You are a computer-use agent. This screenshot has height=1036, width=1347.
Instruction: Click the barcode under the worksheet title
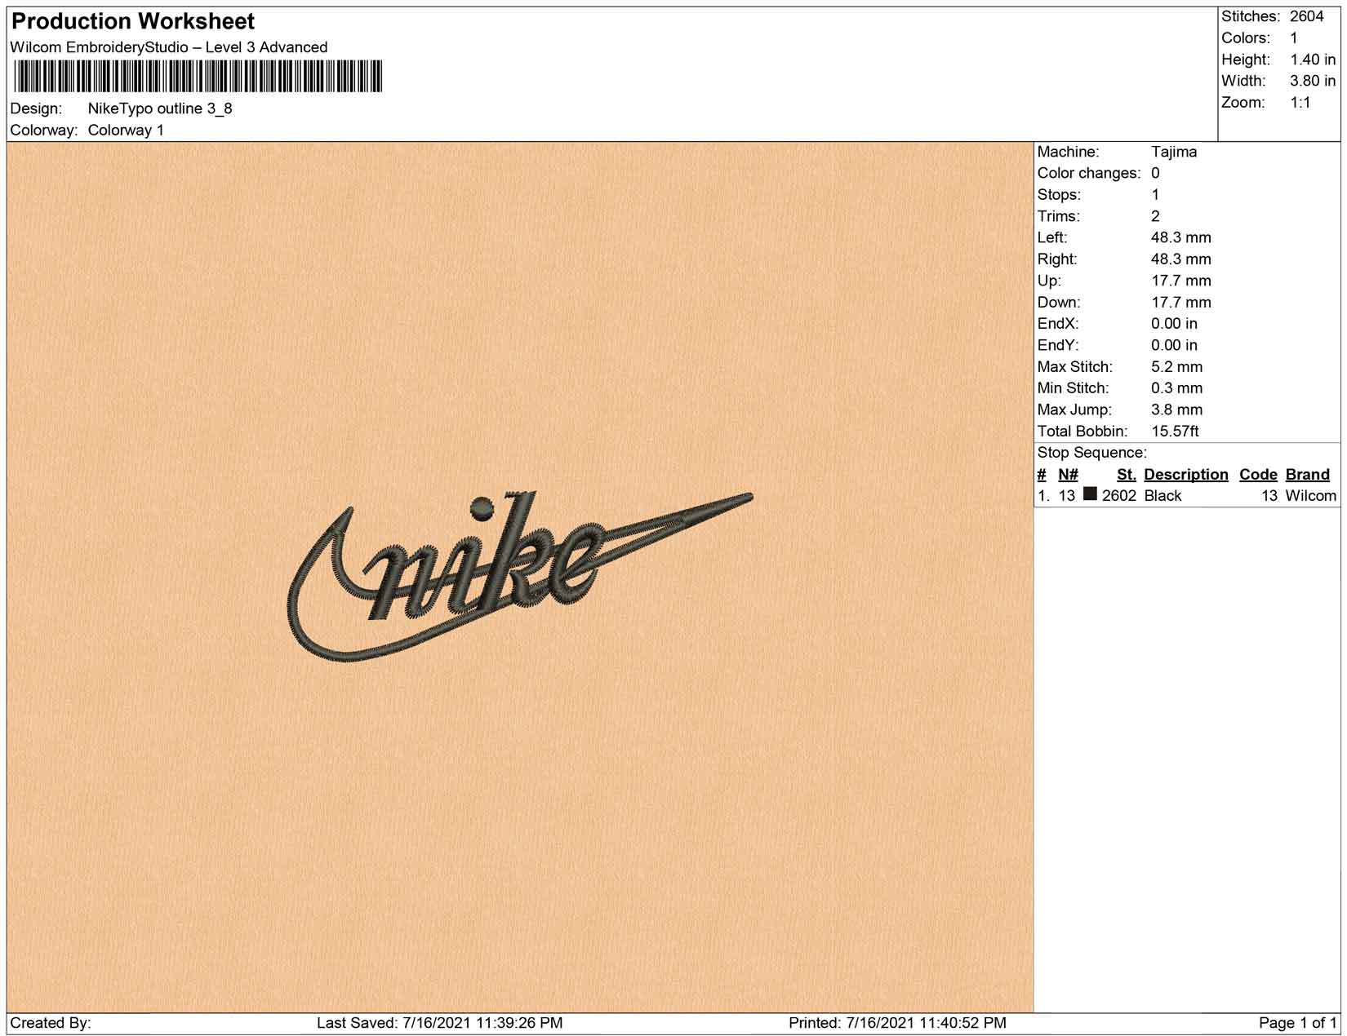tap(198, 77)
